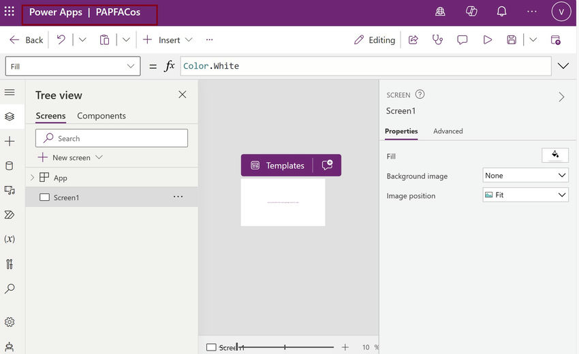
Task: Click the Share icon
Action: coord(413,39)
